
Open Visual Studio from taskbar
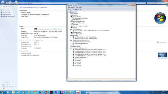point(57,92)
